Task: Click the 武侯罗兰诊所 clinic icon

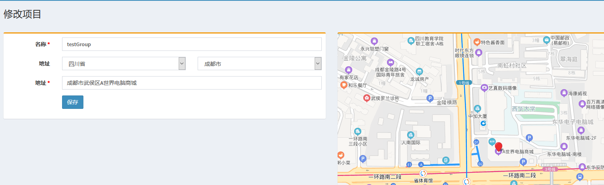Action: tap(367, 98)
